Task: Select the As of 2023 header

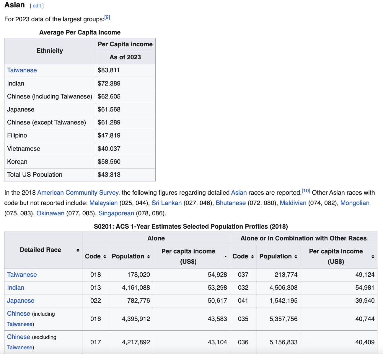Action: point(125,57)
